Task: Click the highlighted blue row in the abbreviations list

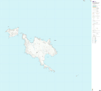Action: coord(96,40)
